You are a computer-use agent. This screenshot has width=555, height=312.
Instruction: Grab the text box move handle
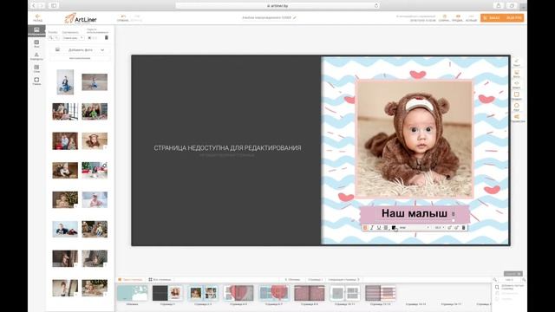[454, 214]
